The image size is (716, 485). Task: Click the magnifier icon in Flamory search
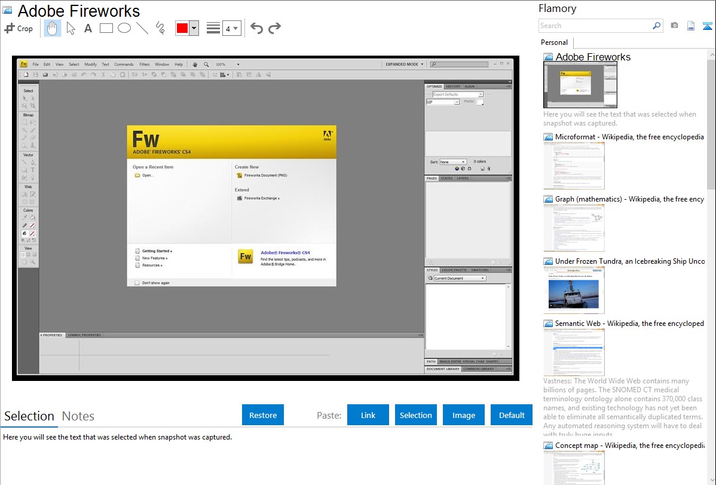coord(656,26)
